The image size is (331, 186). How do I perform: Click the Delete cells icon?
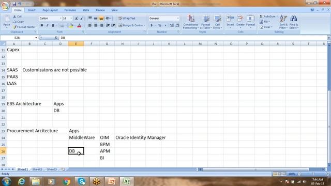point(240,19)
